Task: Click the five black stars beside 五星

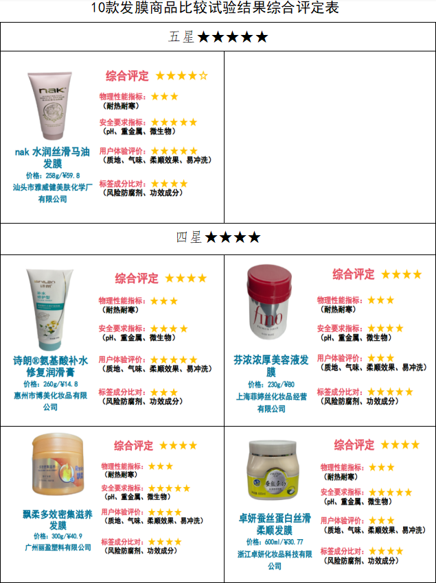Action: 232,37
